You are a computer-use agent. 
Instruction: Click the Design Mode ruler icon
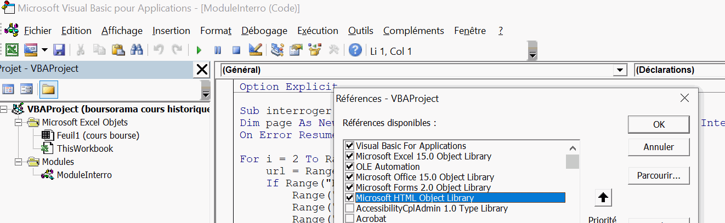point(255,50)
